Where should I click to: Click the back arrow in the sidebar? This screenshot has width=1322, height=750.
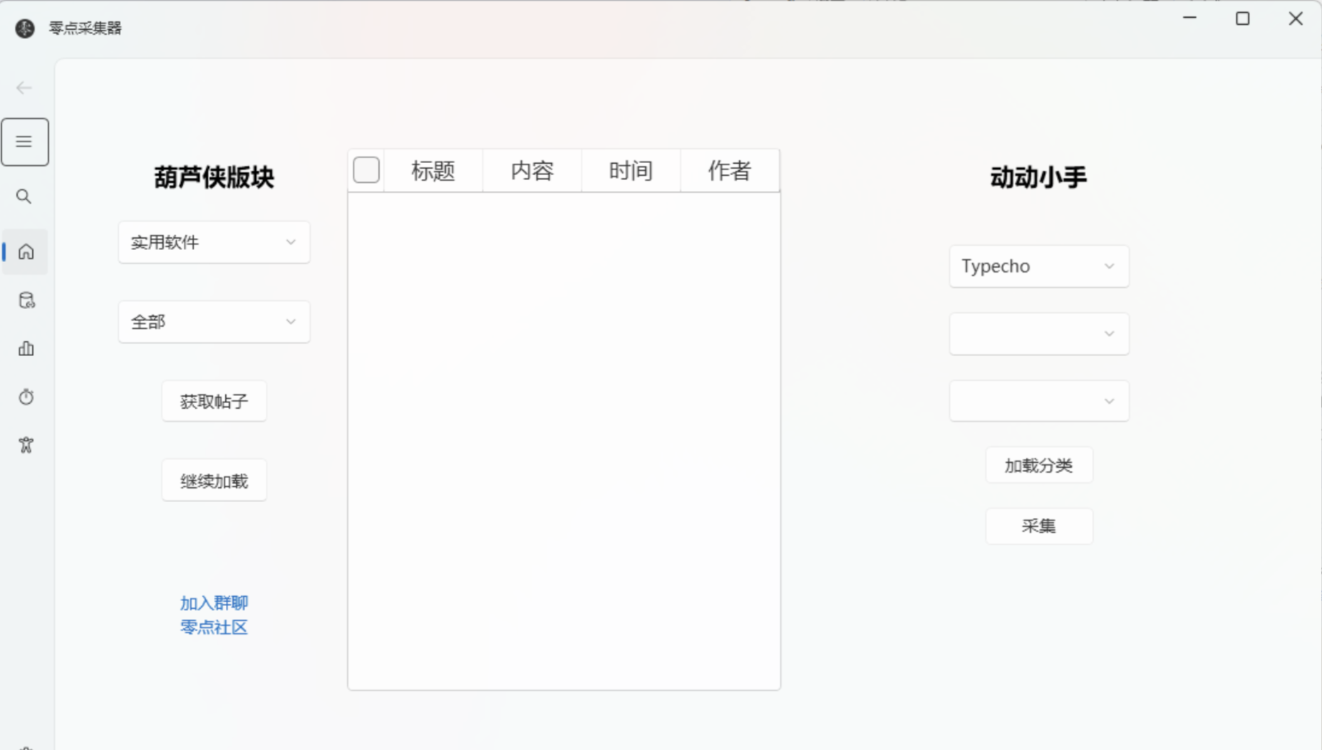pyautogui.click(x=24, y=88)
